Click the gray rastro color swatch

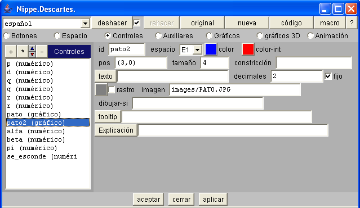pyautogui.click(x=101, y=89)
